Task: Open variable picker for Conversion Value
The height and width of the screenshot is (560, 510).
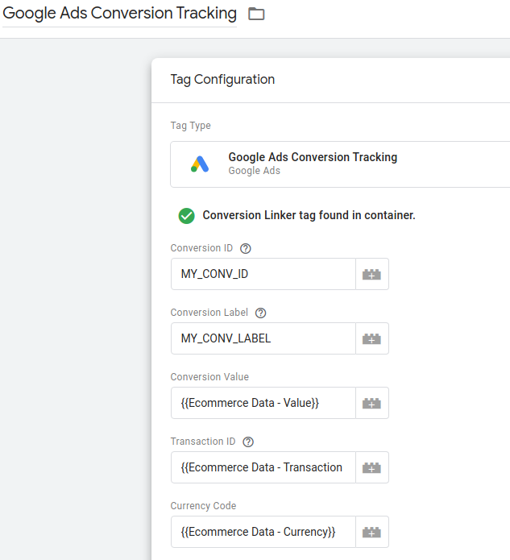Action: point(371,403)
